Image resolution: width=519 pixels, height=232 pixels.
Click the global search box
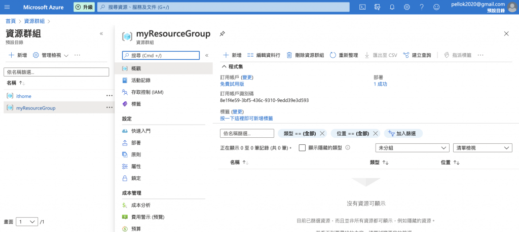(224, 7)
